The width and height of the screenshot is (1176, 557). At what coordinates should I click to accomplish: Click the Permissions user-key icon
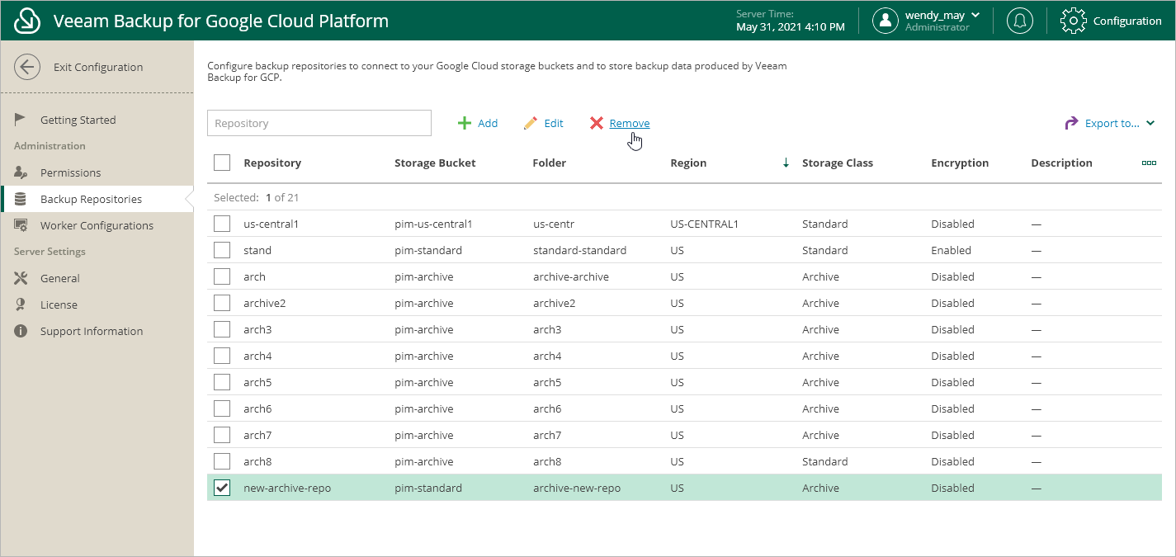tap(21, 172)
